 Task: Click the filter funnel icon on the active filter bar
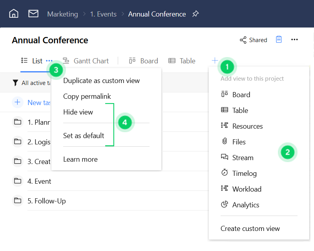point(15,83)
